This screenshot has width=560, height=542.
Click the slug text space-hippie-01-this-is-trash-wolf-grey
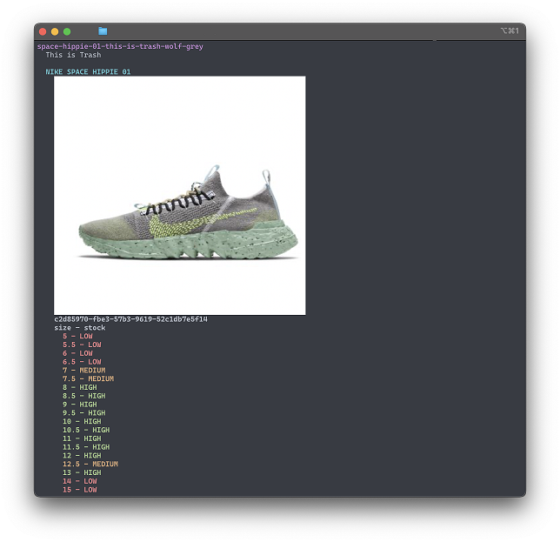click(120, 46)
